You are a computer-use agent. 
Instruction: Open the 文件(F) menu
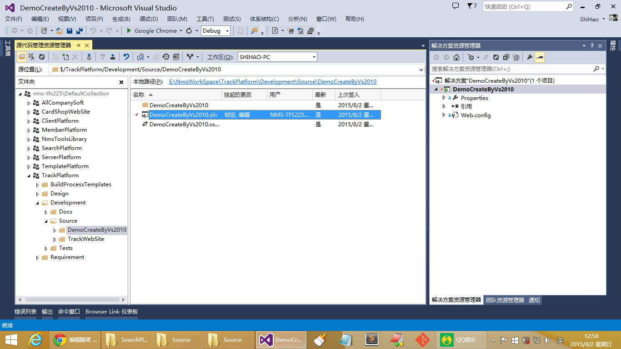[14, 19]
